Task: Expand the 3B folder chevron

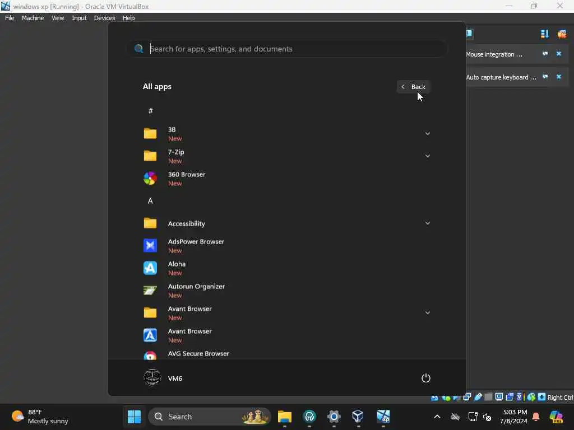Action: [x=427, y=133]
